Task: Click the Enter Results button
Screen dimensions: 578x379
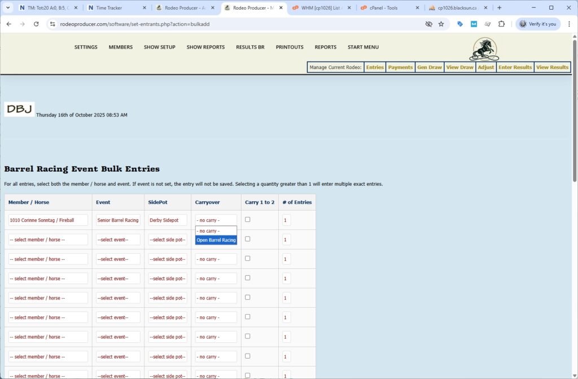Action: [x=514, y=67]
